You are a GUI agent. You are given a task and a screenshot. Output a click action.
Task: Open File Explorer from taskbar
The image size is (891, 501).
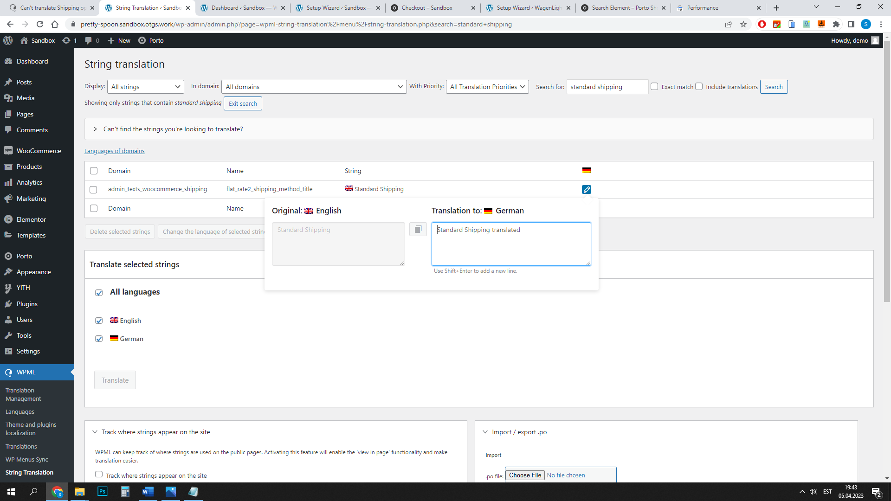point(80,492)
